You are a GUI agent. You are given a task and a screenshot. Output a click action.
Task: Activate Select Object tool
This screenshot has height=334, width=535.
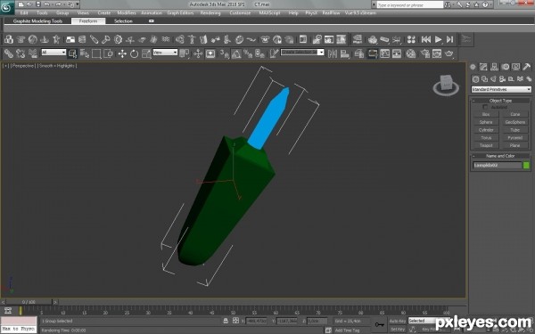(x=72, y=53)
